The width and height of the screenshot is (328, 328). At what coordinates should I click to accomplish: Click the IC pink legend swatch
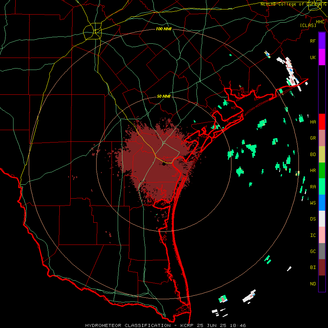tap(322, 235)
